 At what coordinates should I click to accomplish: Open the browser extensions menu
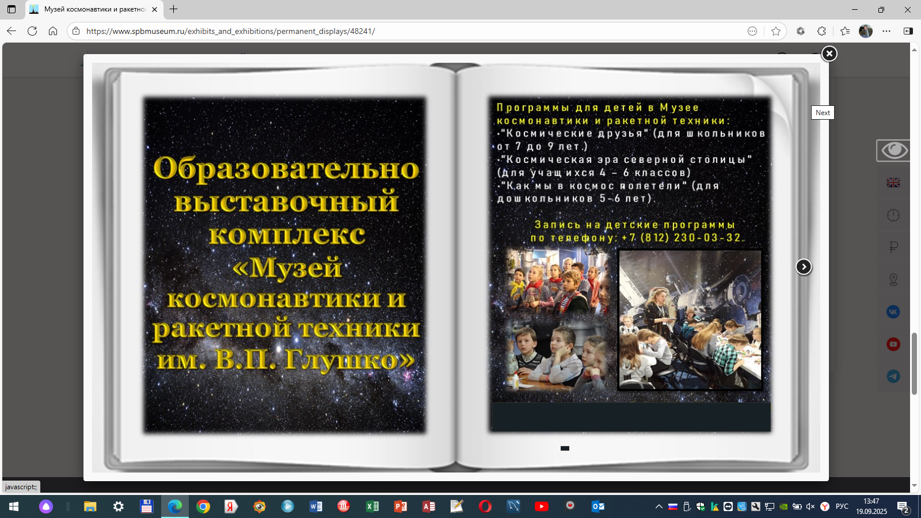pos(821,31)
